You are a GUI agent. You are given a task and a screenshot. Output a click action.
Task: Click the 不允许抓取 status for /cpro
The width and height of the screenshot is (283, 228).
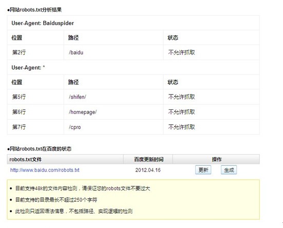click(182, 127)
